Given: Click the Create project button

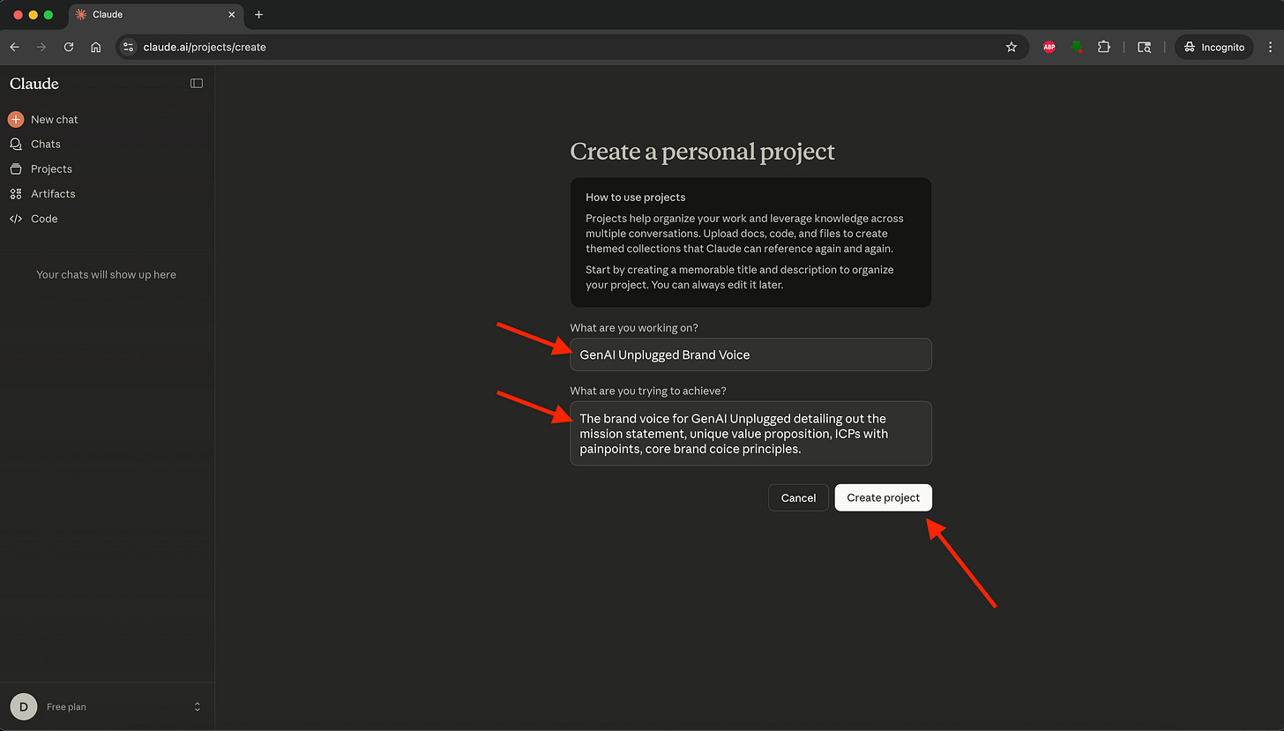Looking at the screenshot, I should tap(883, 497).
